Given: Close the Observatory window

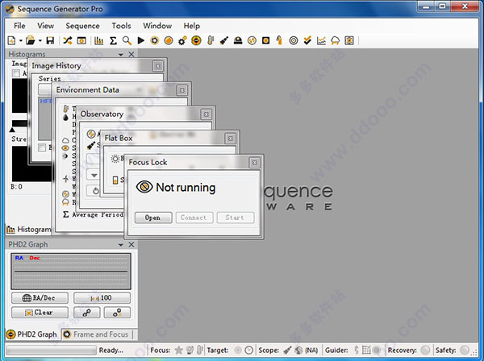Looking at the screenshot, I should pos(207,114).
